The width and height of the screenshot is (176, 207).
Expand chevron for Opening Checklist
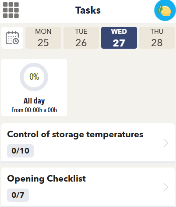[x=166, y=187]
